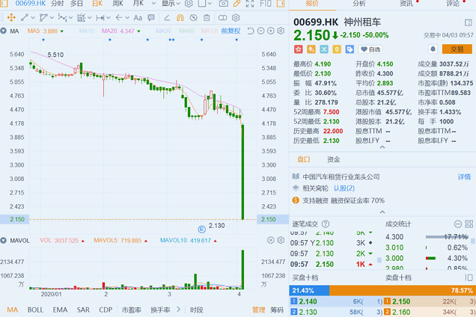Click the linked-circles overlay icon
476x317 pixels.
point(222,18)
